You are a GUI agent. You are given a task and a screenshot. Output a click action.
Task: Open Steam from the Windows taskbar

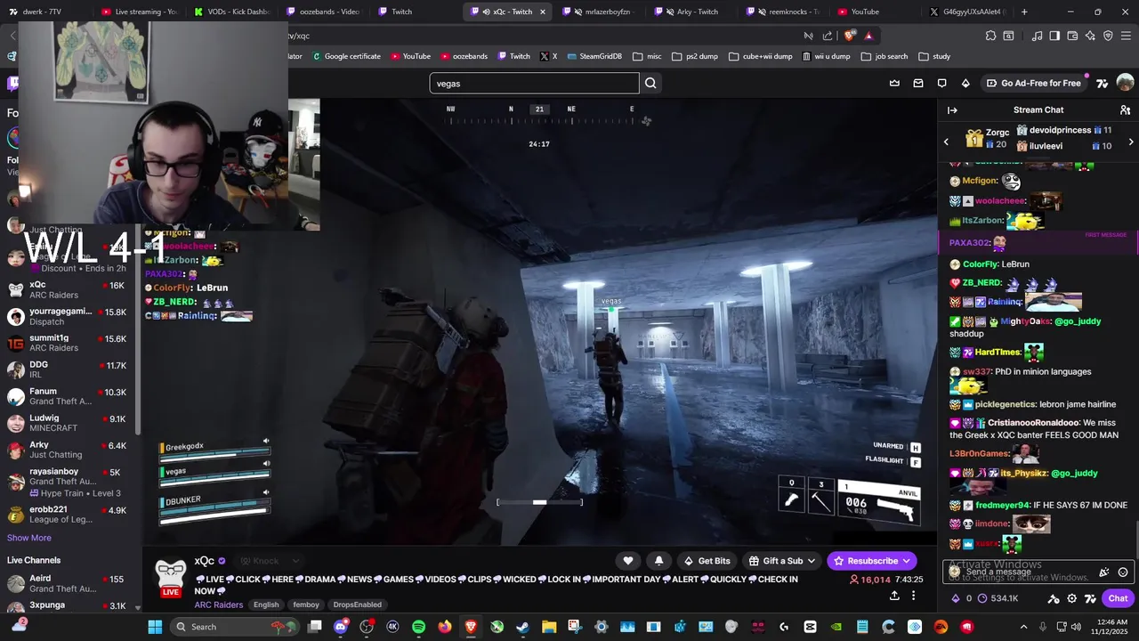522,627
